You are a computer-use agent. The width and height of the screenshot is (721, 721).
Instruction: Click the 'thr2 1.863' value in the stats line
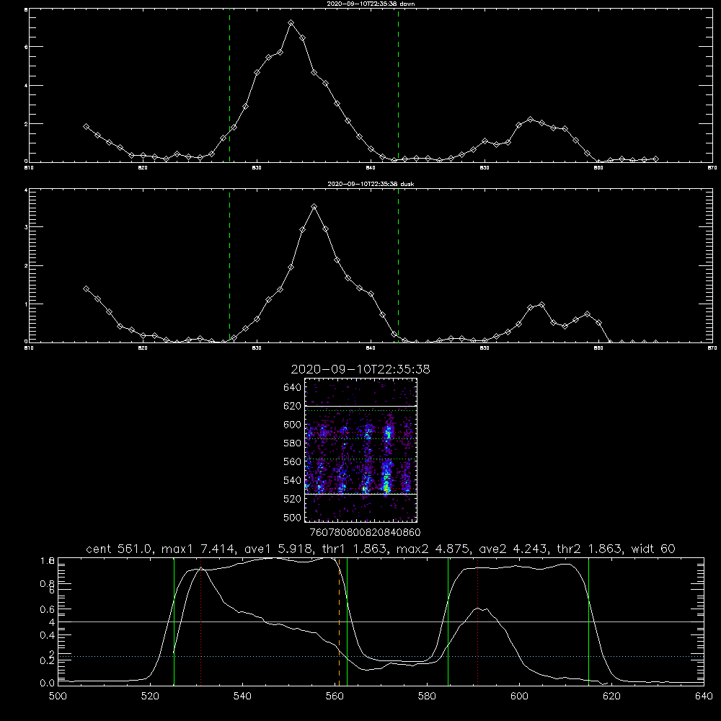tap(590, 549)
